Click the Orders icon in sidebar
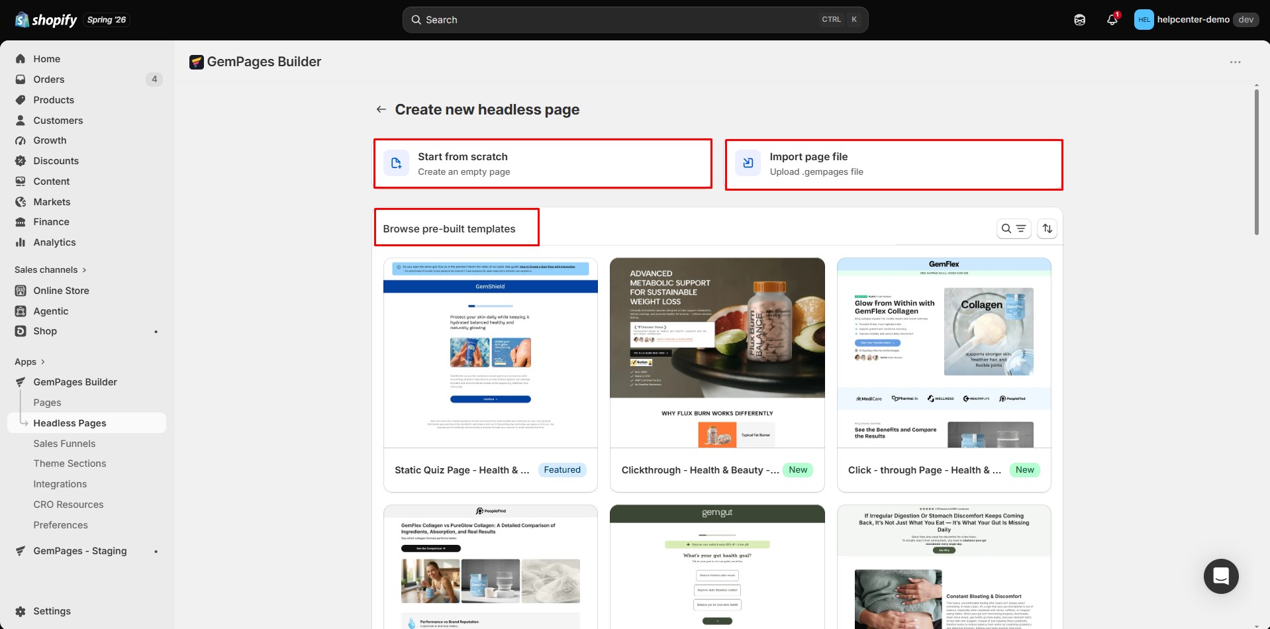The height and width of the screenshot is (629, 1270). (21, 79)
